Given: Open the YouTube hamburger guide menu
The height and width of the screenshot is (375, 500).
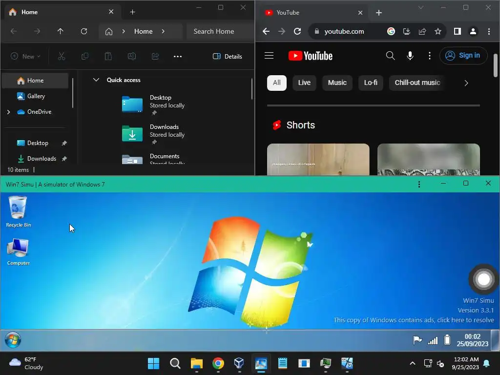Looking at the screenshot, I should [x=269, y=56].
